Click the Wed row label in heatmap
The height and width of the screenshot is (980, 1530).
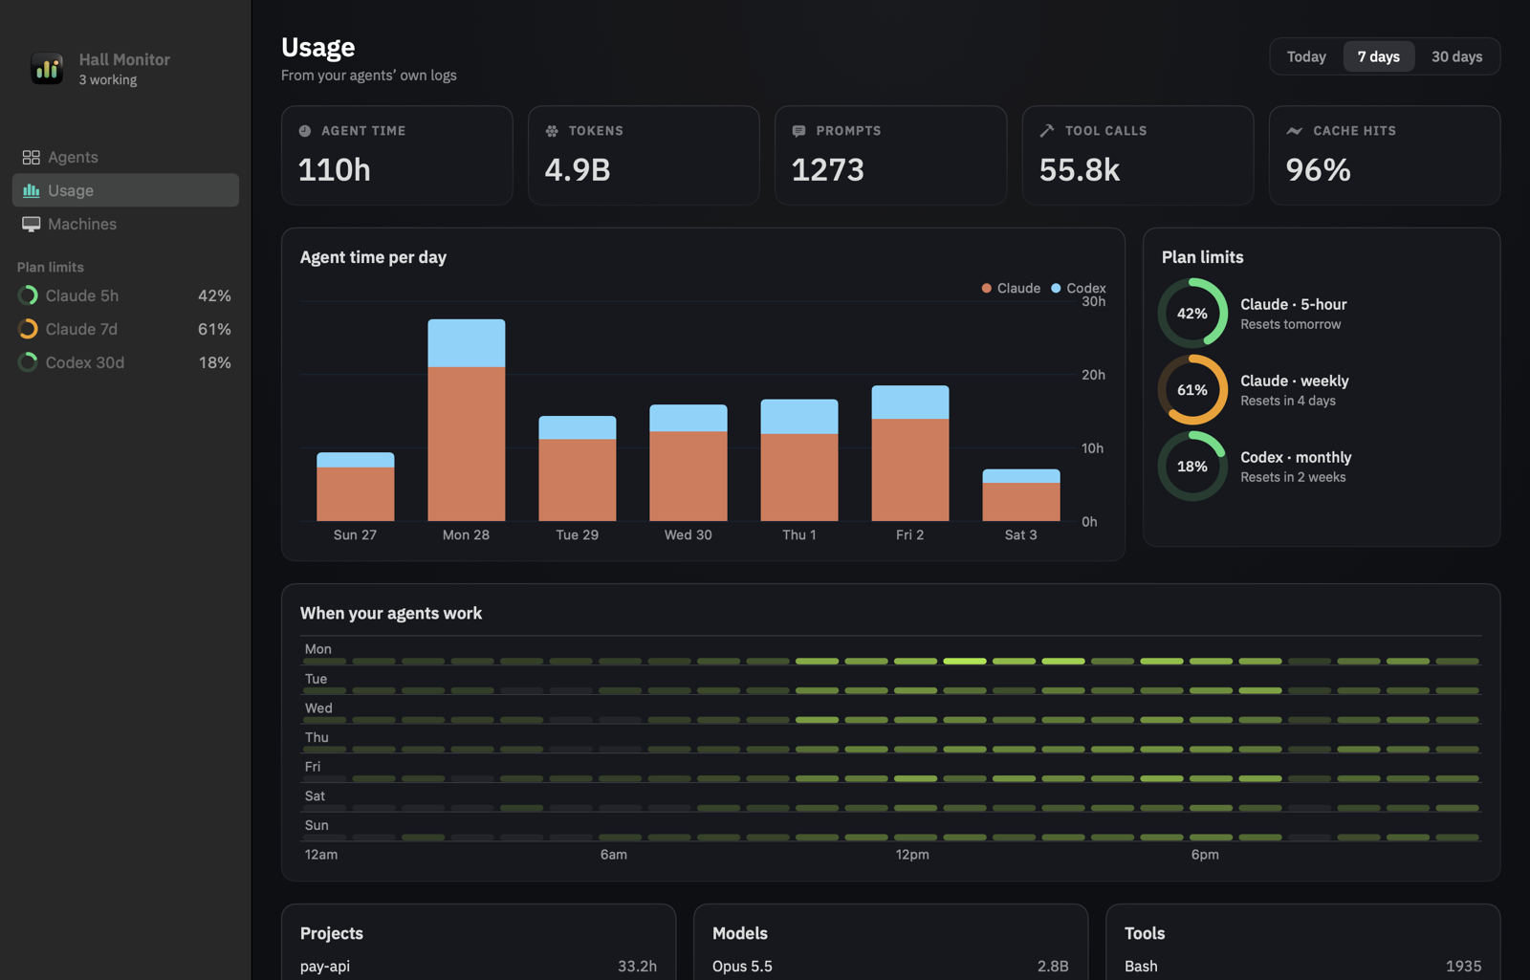(x=318, y=708)
